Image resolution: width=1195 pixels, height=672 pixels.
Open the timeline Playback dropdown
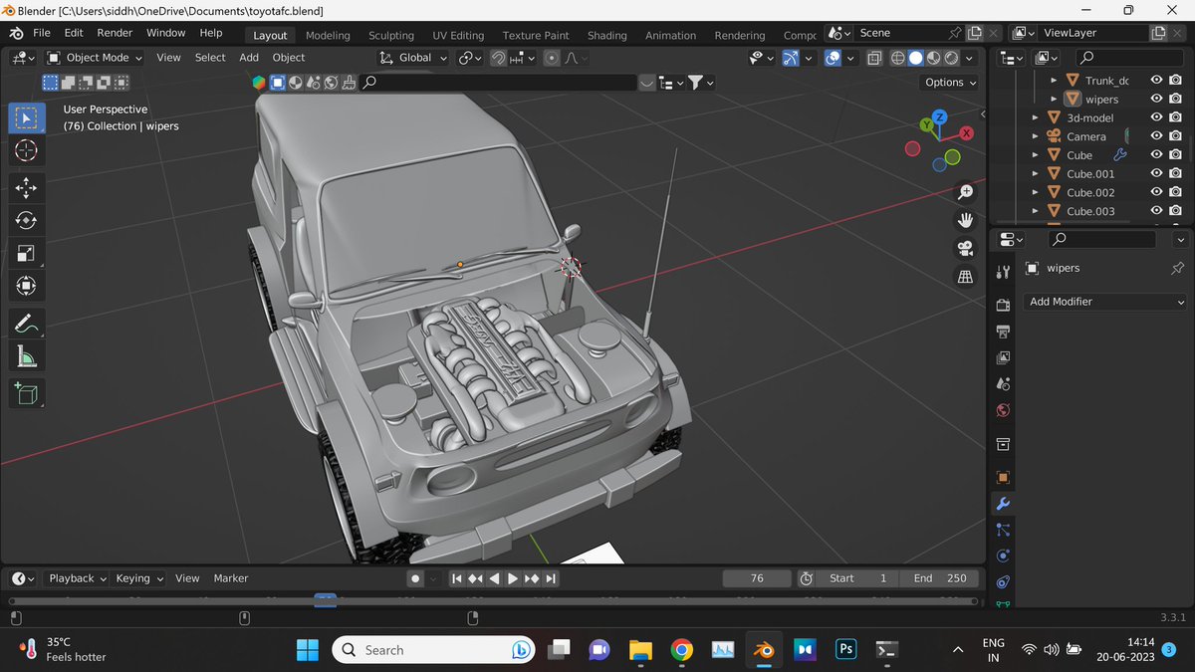pyautogui.click(x=78, y=578)
